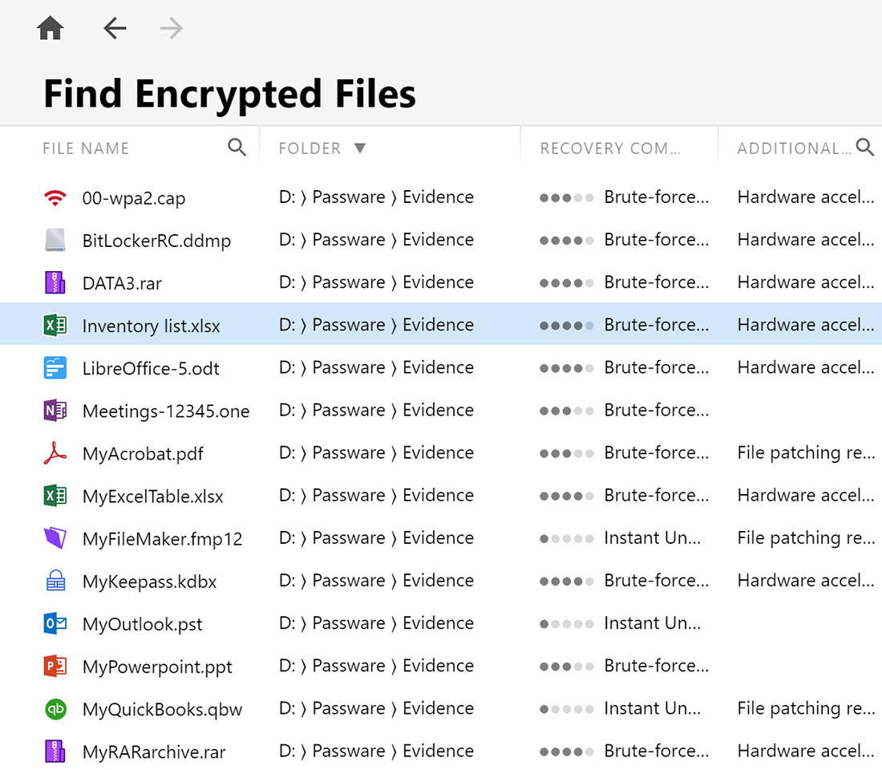Click the Outlook icon for MyOutlook.pst
The height and width of the screenshot is (770, 882).
(x=55, y=624)
